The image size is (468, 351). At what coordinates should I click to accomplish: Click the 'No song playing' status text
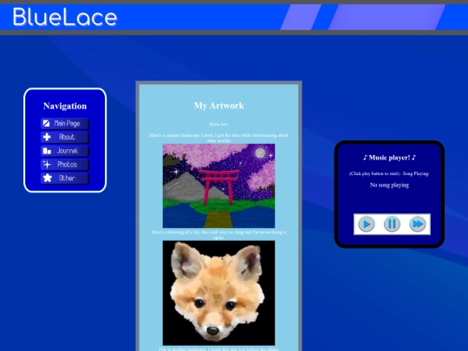(x=389, y=185)
